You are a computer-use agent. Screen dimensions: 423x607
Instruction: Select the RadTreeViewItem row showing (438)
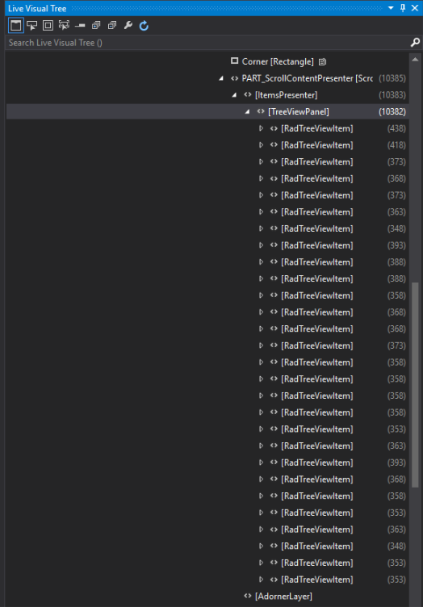pos(207,128)
